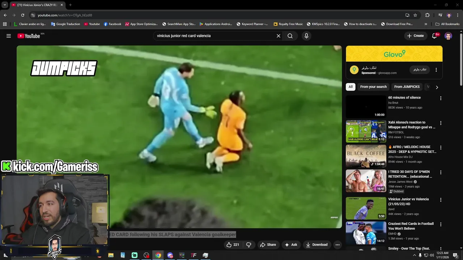Open Chrome tab search dropdown

point(4,5)
